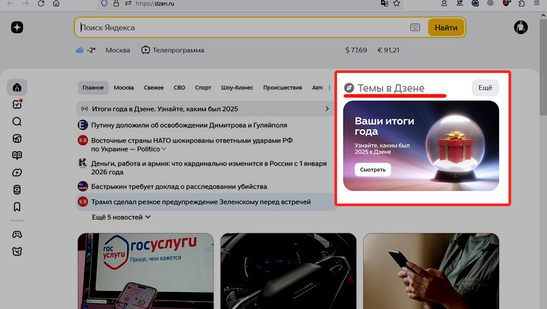Open the Dzen star logo home
Screen dimensions: 547x309
[x=17, y=27]
